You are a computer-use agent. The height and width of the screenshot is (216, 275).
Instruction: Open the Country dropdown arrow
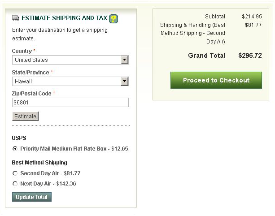[125, 60]
